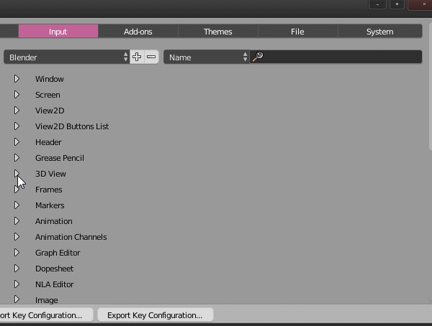Click the Screen label text

48,95
